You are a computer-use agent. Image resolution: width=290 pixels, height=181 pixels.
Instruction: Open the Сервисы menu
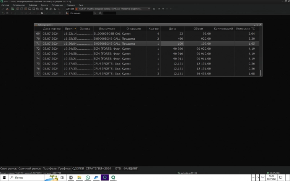coord(70,5)
